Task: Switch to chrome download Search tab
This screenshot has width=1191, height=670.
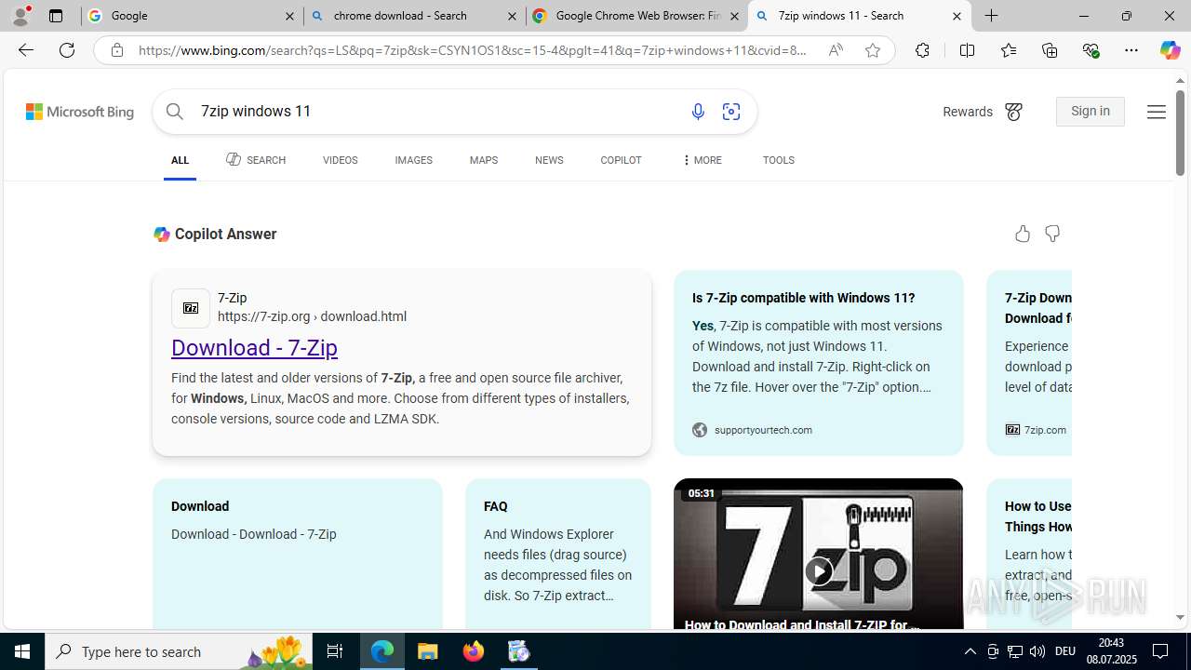Action: [x=414, y=16]
